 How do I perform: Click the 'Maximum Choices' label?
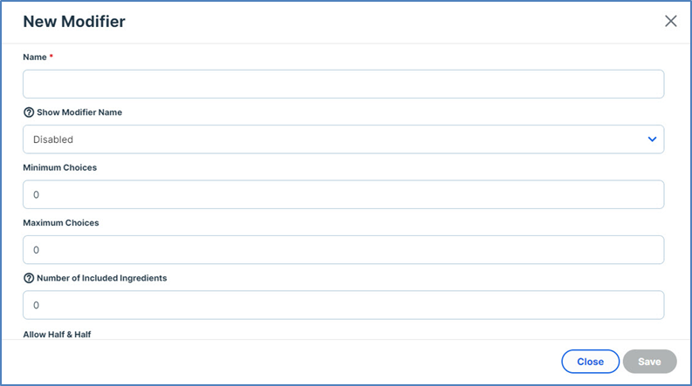coord(61,223)
